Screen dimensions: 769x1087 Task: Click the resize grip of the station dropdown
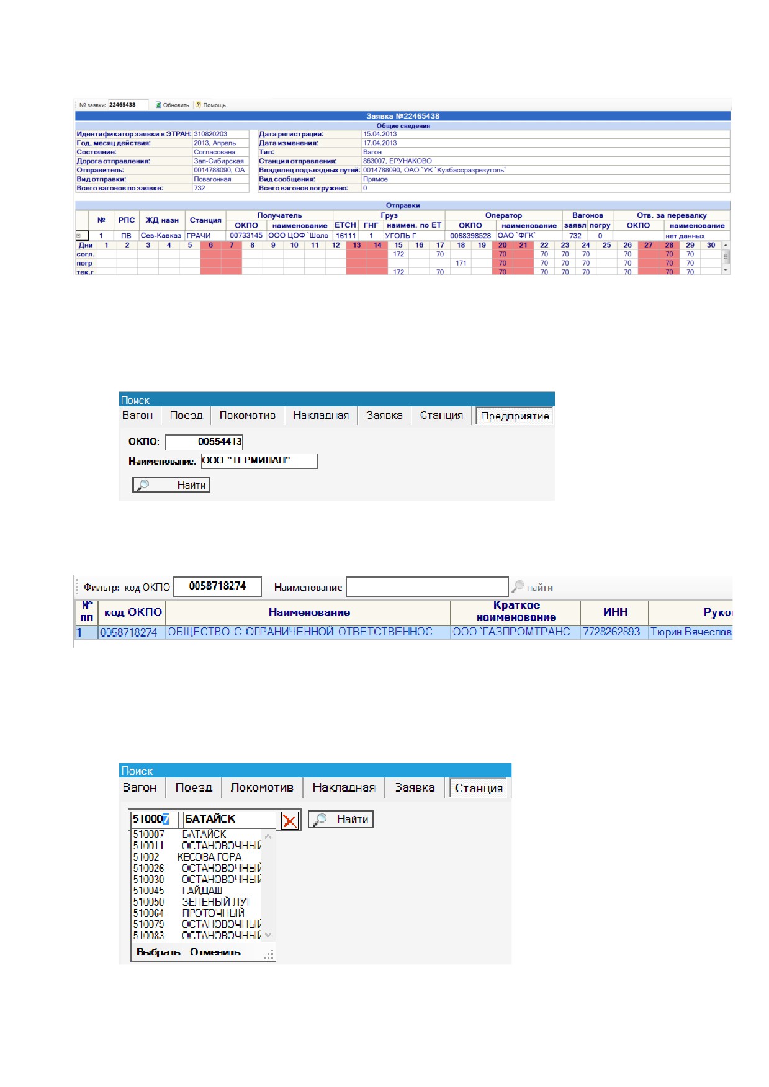coord(269,955)
